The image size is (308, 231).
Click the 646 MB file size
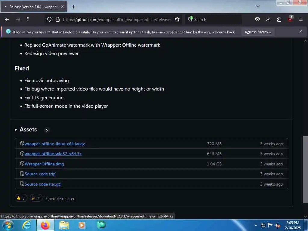click(214, 154)
